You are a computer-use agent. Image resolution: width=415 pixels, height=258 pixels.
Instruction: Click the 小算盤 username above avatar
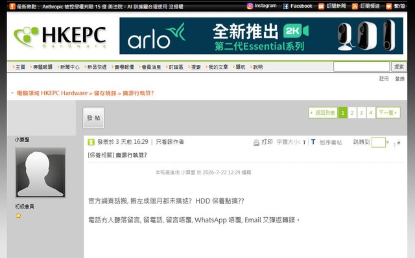click(22, 139)
